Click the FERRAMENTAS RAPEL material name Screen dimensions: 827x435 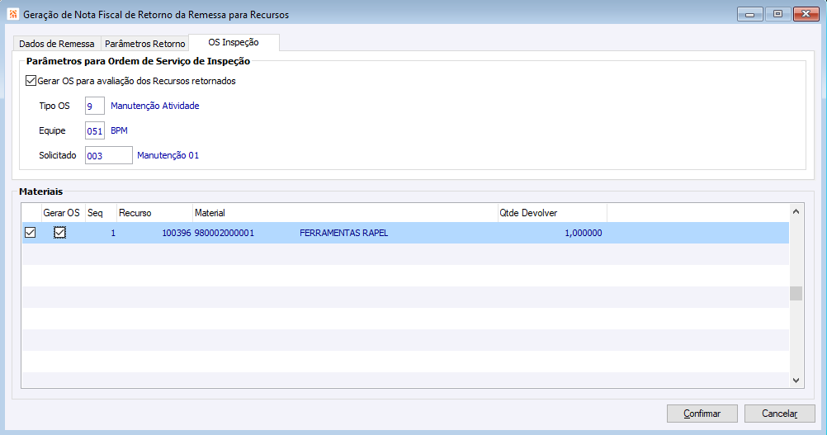point(344,233)
